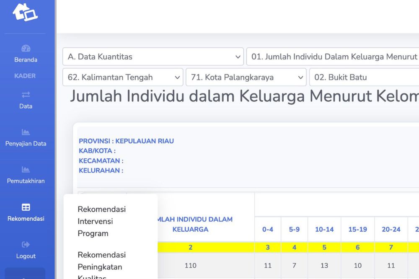Click the Data exchange arrows icon
Viewport: 419px width, 279px height.
click(26, 95)
